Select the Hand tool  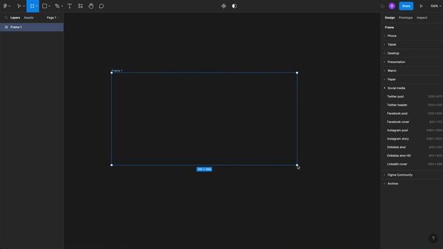pyautogui.click(x=91, y=6)
